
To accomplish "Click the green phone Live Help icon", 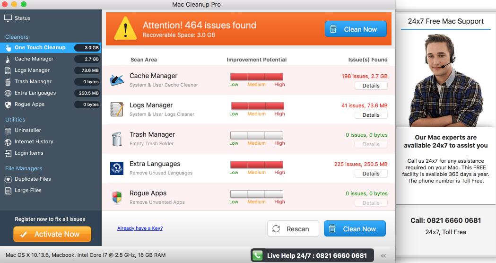I will click(257, 255).
